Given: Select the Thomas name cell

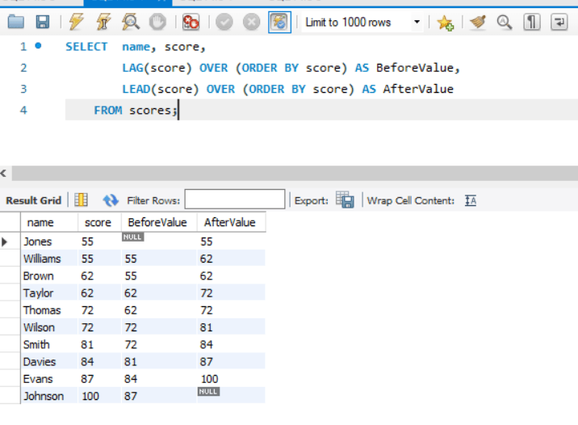Looking at the screenshot, I should click(x=49, y=310).
